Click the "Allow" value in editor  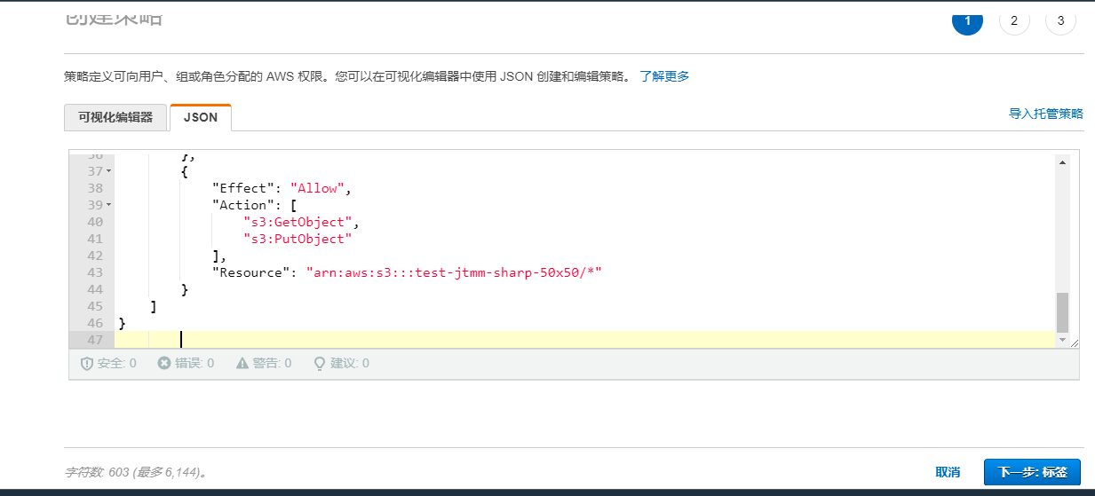tap(318, 188)
